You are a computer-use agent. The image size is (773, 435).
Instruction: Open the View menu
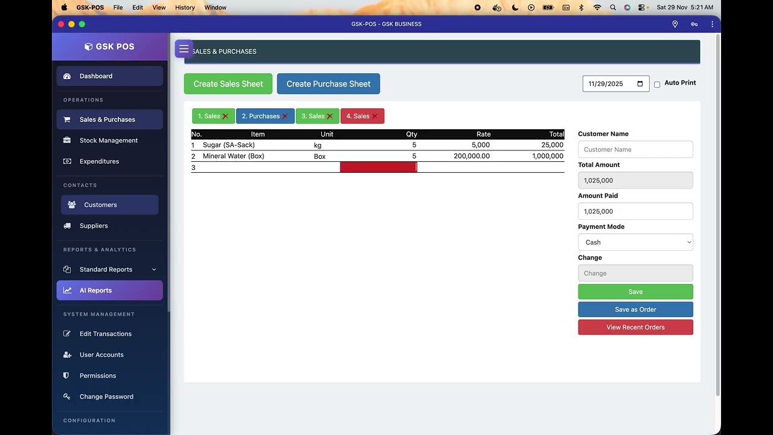click(x=159, y=7)
